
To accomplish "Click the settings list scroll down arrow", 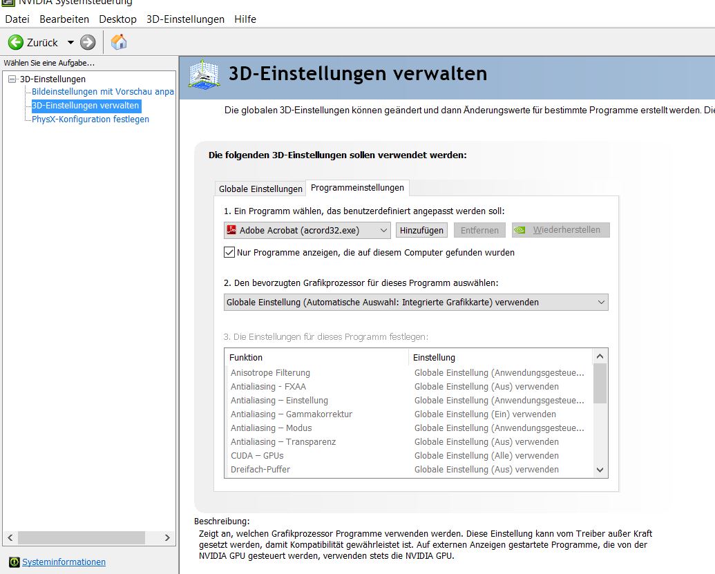I will [x=600, y=470].
